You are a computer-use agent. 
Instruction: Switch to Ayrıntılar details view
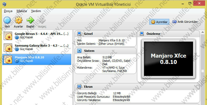point(159,22)
